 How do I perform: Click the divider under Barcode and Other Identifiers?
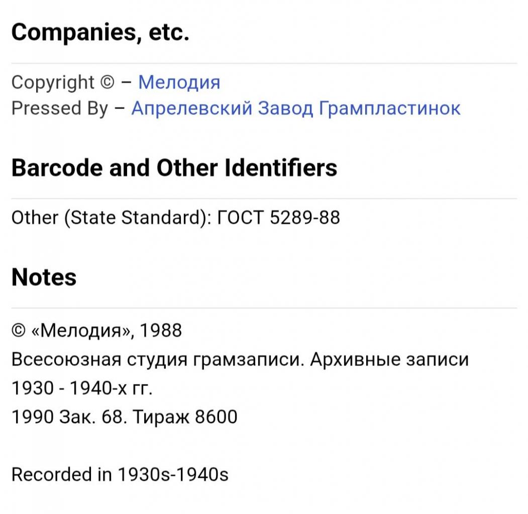(x=264, y=198)
